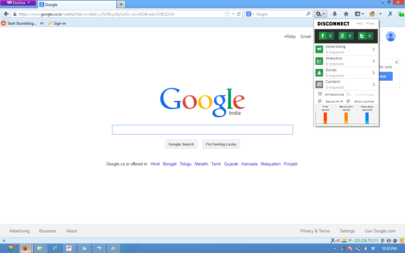
Task: Expand the Social requests chevron
Action: [x=374, y=73]
